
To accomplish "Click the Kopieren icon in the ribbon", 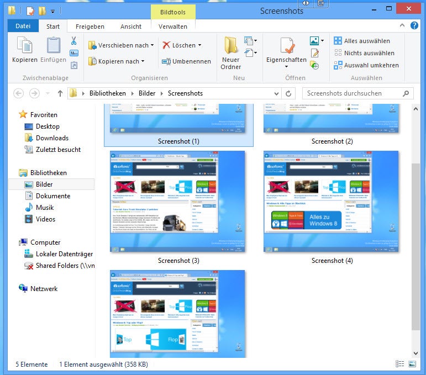I will click(x=25, y=50).
